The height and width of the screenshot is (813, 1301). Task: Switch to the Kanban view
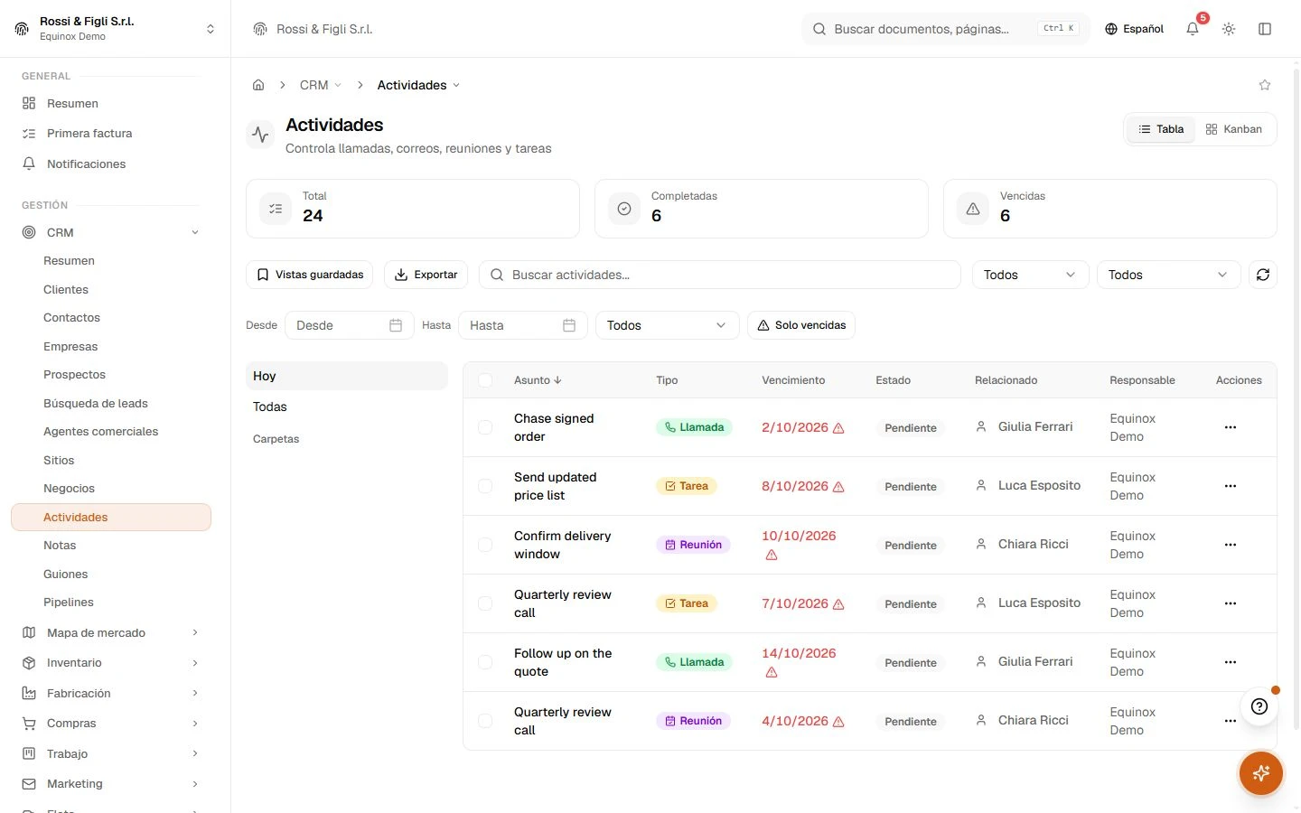(x=1234, y=129)
